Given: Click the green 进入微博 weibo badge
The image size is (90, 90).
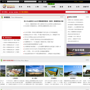Looking at the screenshot, I should coord(51,4).
